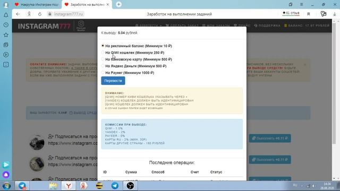Click the Перевести button
The height and width of the screenshot is (191, 340).
[x=113, y=81]
